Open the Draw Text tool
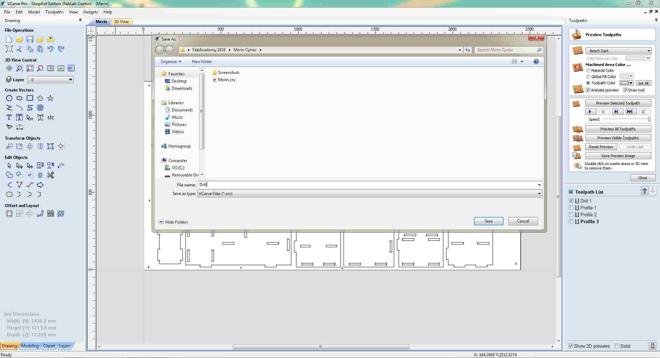 [9, 117]
